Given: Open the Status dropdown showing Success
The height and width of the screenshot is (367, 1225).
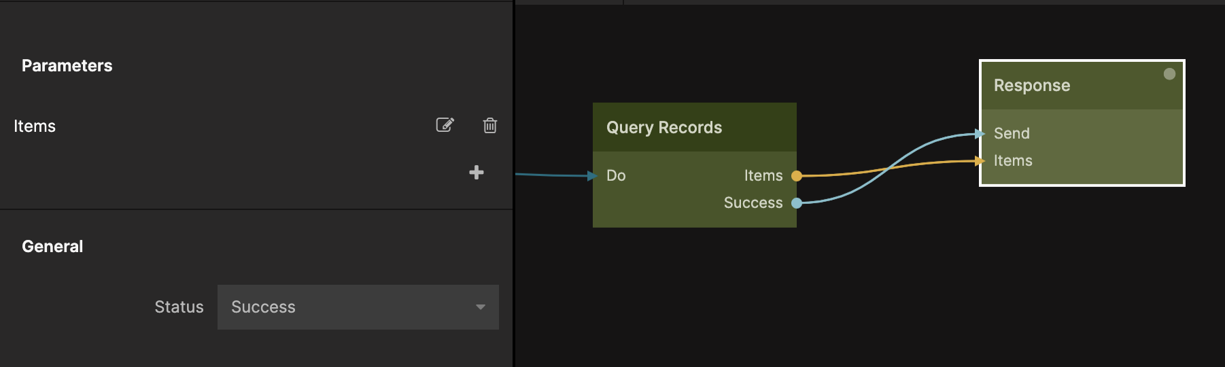Looking at the screenshot, I should tap(358, 307).
